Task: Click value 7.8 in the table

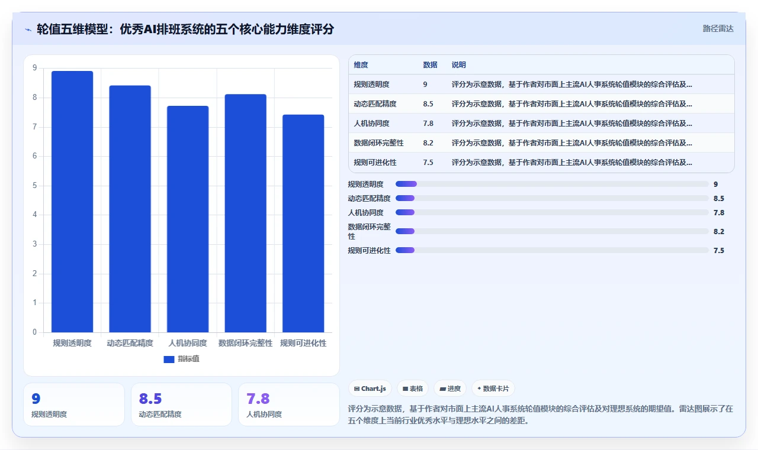Action: point(428,123)
